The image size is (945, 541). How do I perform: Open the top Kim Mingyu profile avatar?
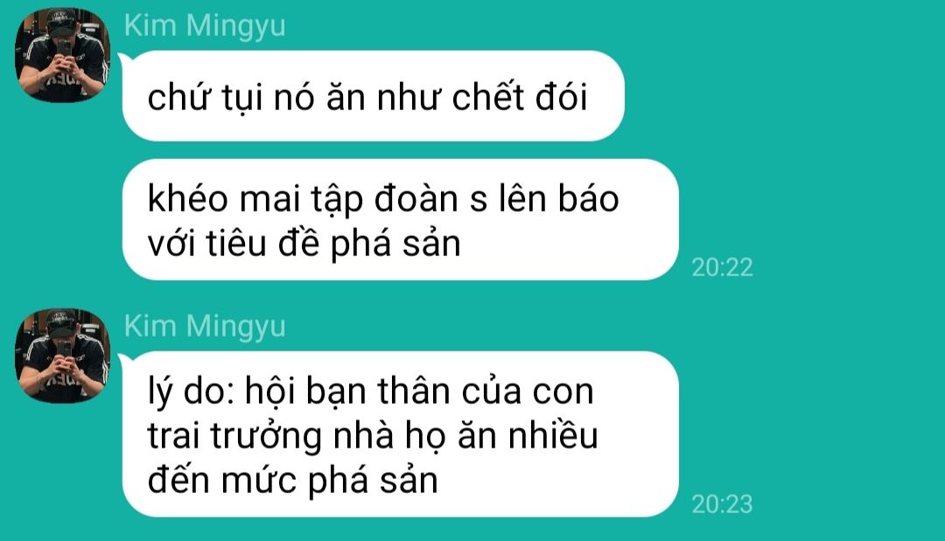click(63, 55)
